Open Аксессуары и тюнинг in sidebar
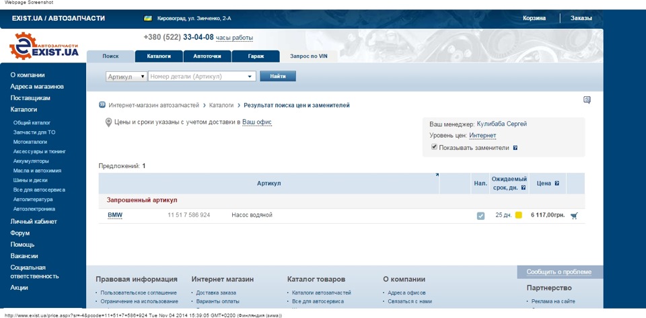646x318 pixels. pos(40,151)
